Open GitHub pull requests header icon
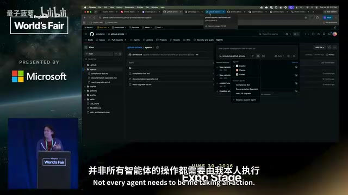The width and height of the screenshot is (348, 195). tap(319, 34)
